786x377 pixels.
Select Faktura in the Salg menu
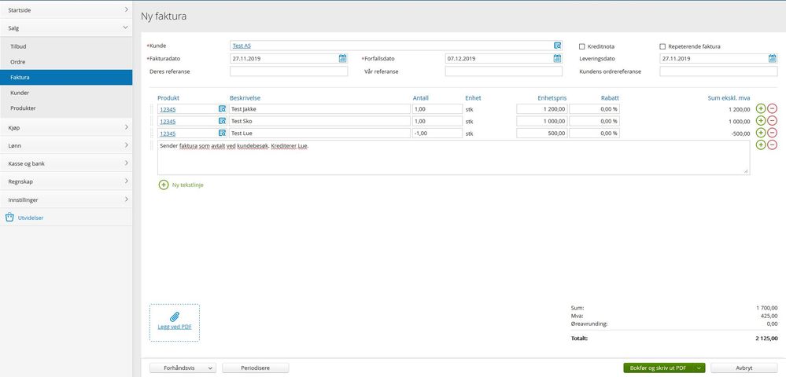click(66, 78)
